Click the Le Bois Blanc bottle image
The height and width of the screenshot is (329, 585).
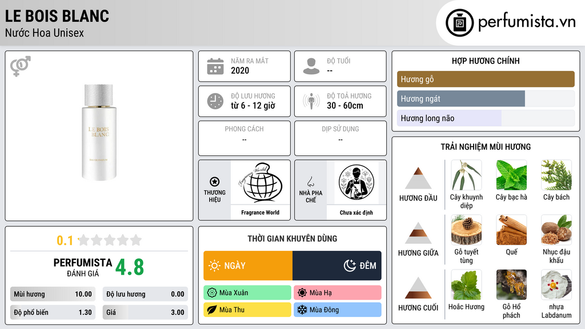pyautogui.click(x=99, y=133)
